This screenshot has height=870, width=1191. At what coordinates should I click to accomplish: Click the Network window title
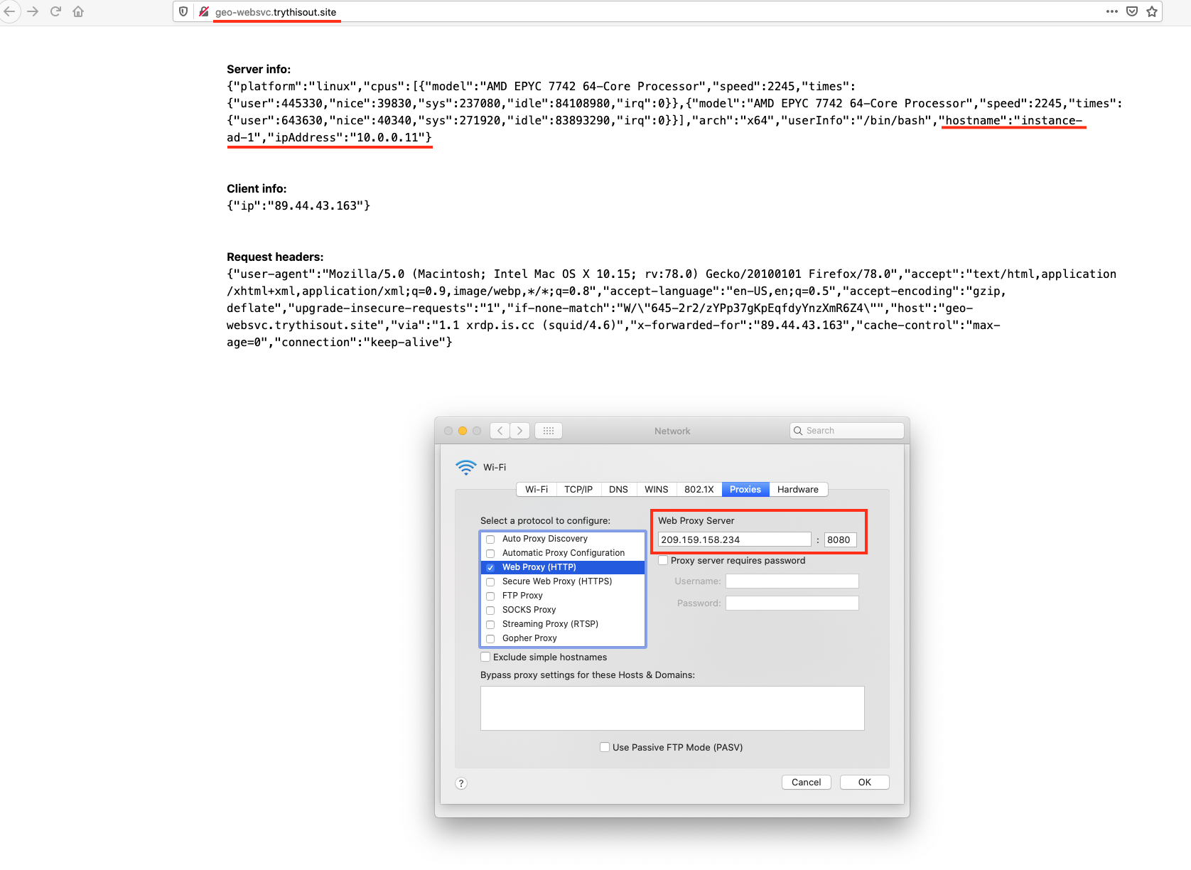tap(672, 431)
